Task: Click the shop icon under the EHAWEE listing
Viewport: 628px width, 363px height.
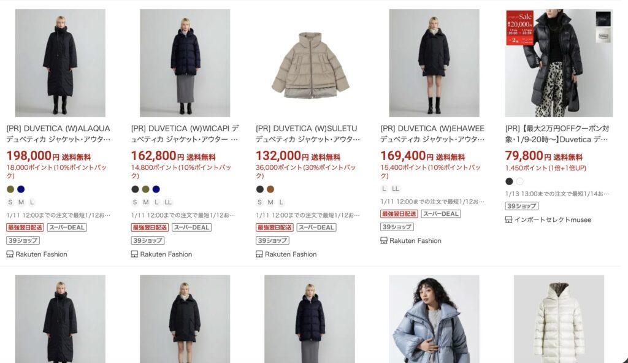Action: click(384, 240)
